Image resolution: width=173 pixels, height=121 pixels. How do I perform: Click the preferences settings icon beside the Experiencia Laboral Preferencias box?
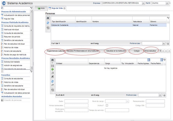[x=164, y=95]
